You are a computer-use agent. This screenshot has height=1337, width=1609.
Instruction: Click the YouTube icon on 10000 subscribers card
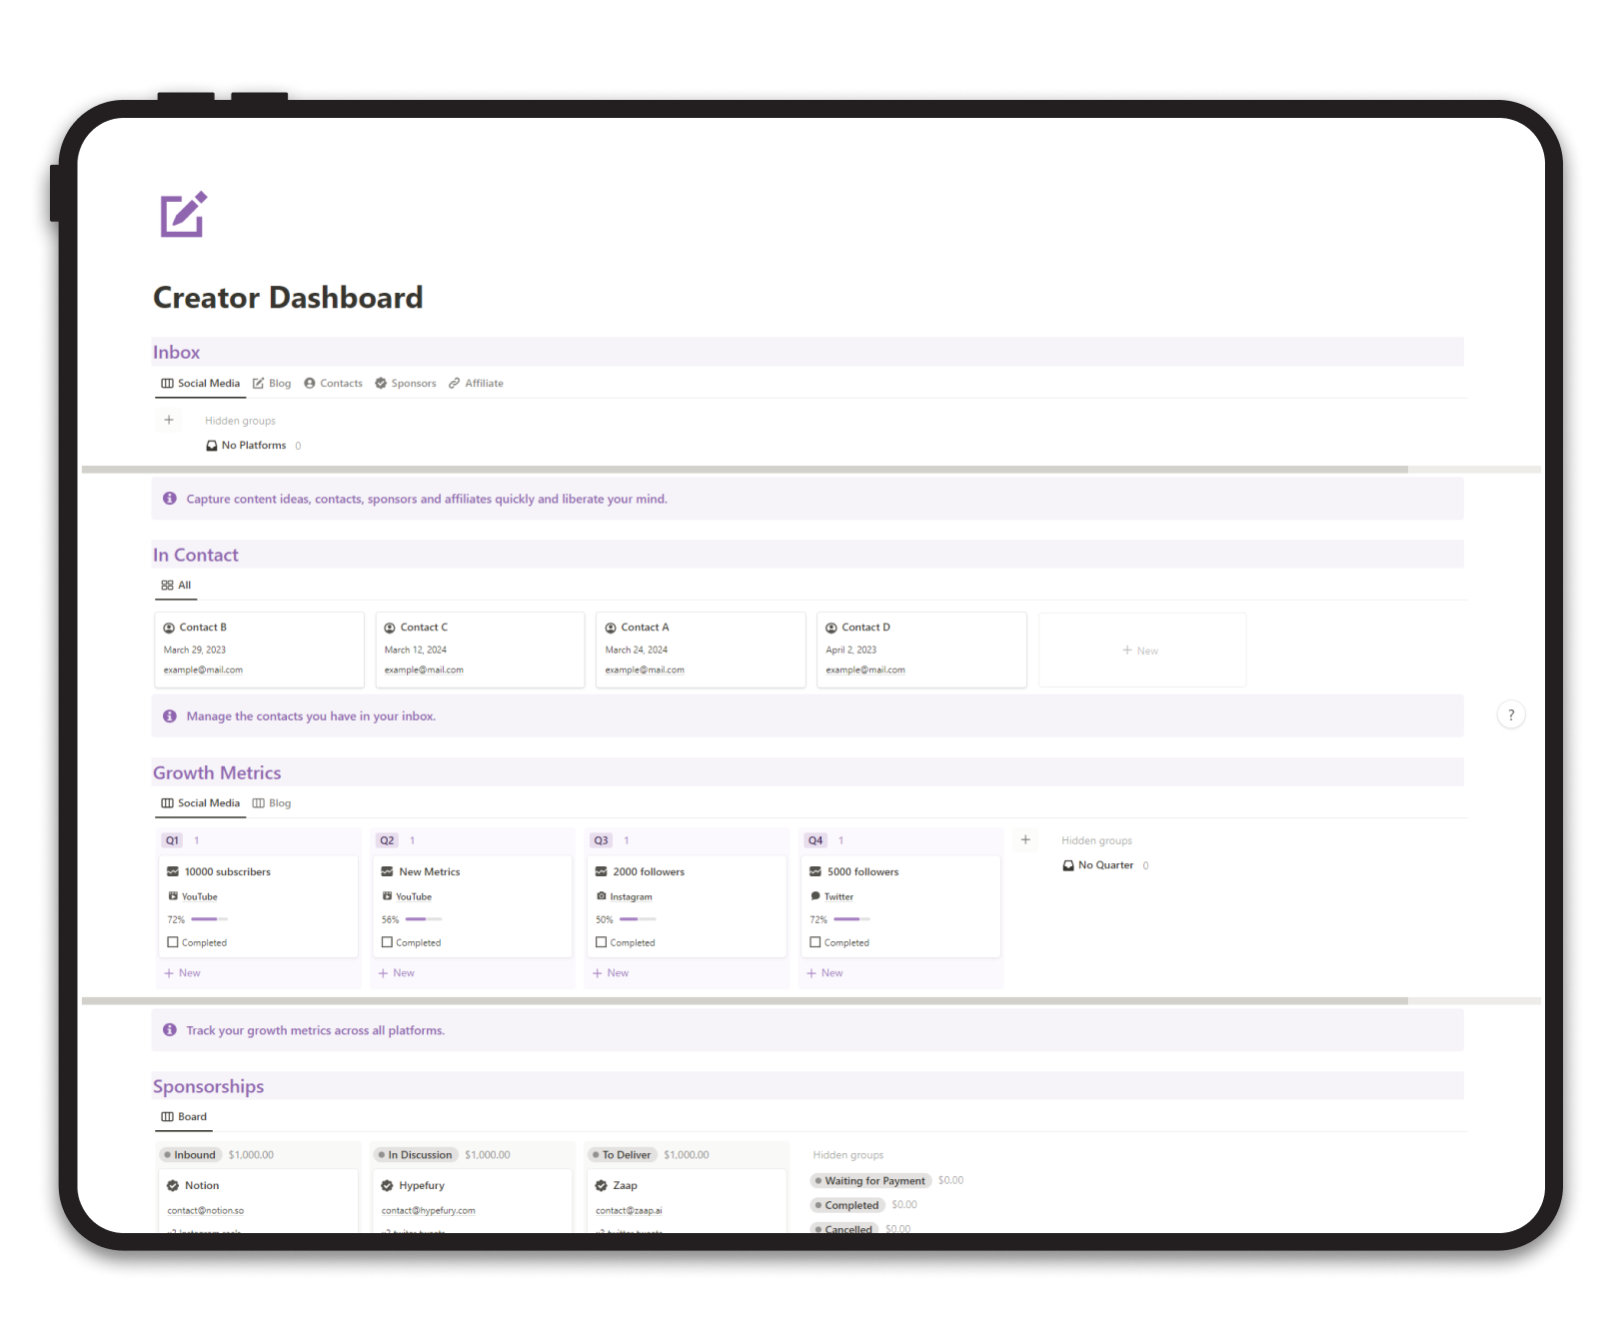177,896
